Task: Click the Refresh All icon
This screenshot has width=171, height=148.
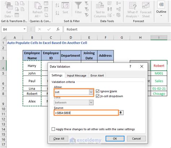Action: click(38, 5)
